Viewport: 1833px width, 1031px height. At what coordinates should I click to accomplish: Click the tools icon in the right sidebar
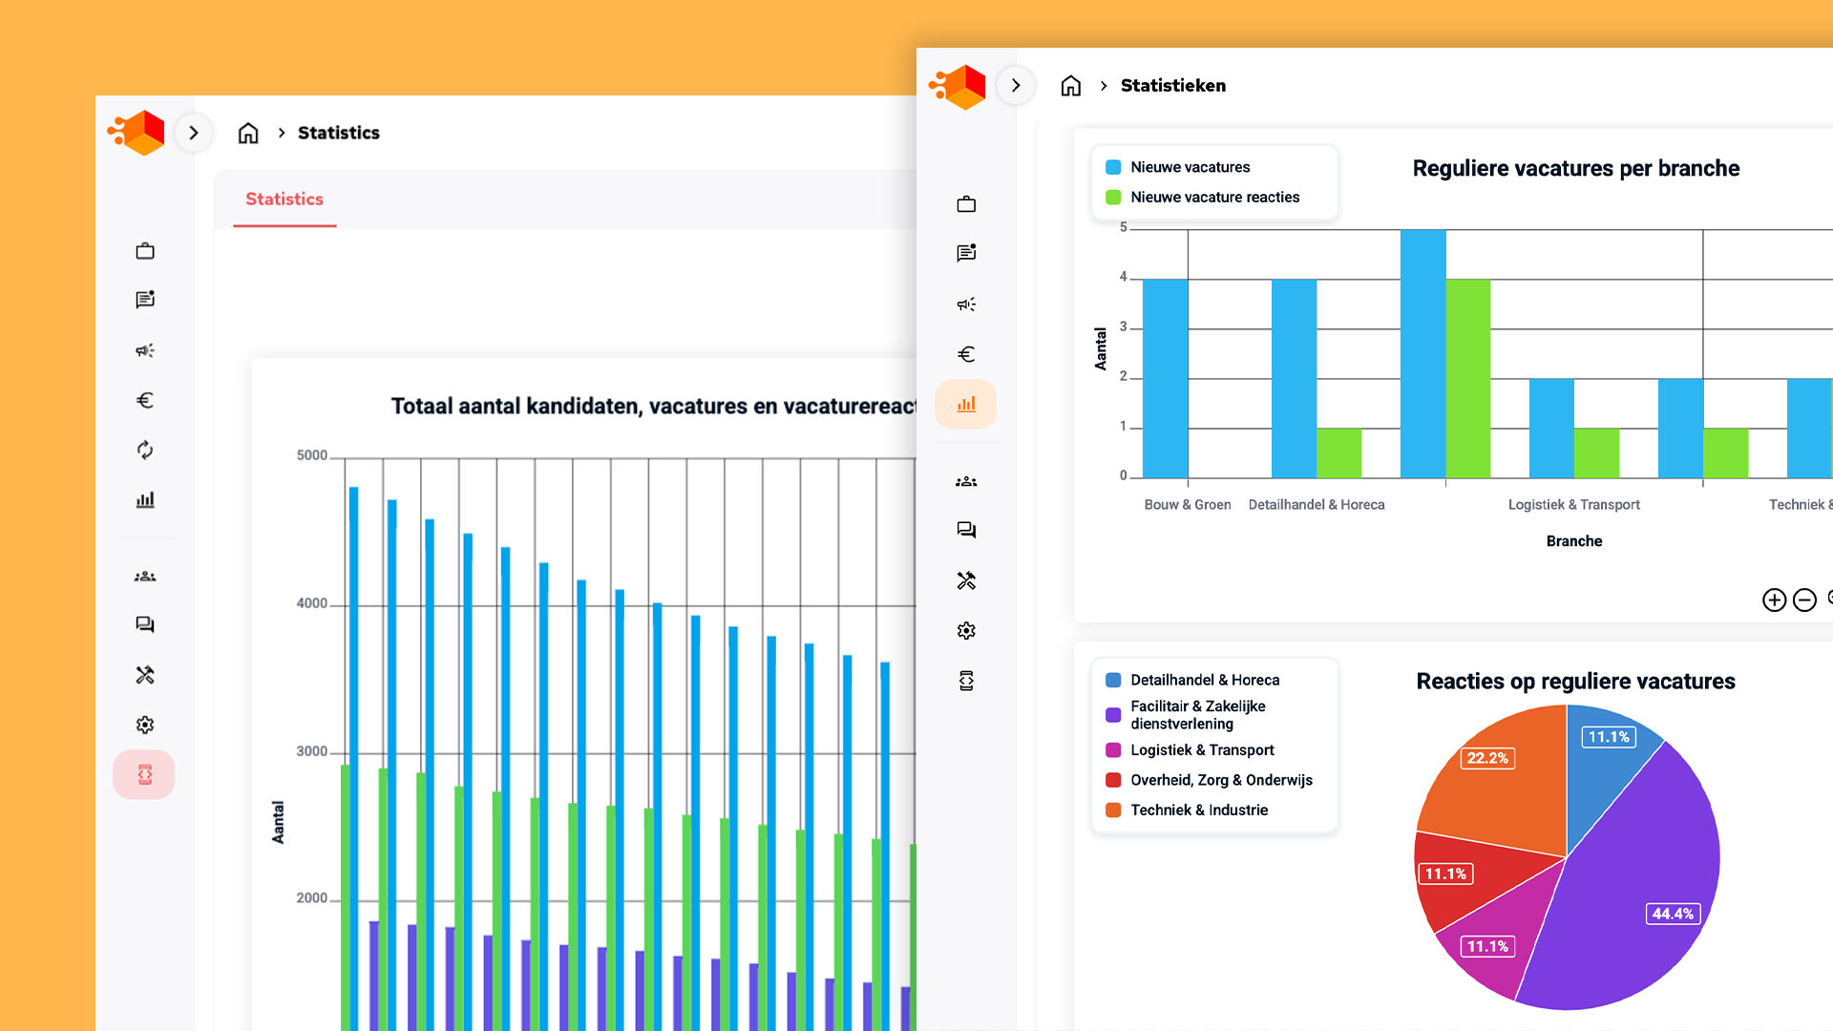966,580
